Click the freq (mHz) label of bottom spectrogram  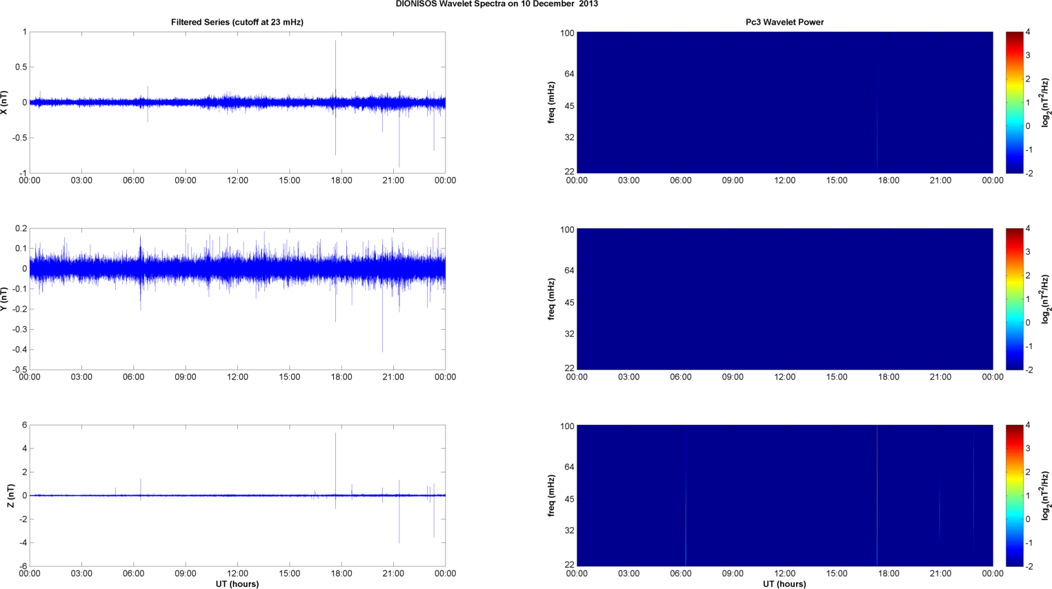(552, 496)
